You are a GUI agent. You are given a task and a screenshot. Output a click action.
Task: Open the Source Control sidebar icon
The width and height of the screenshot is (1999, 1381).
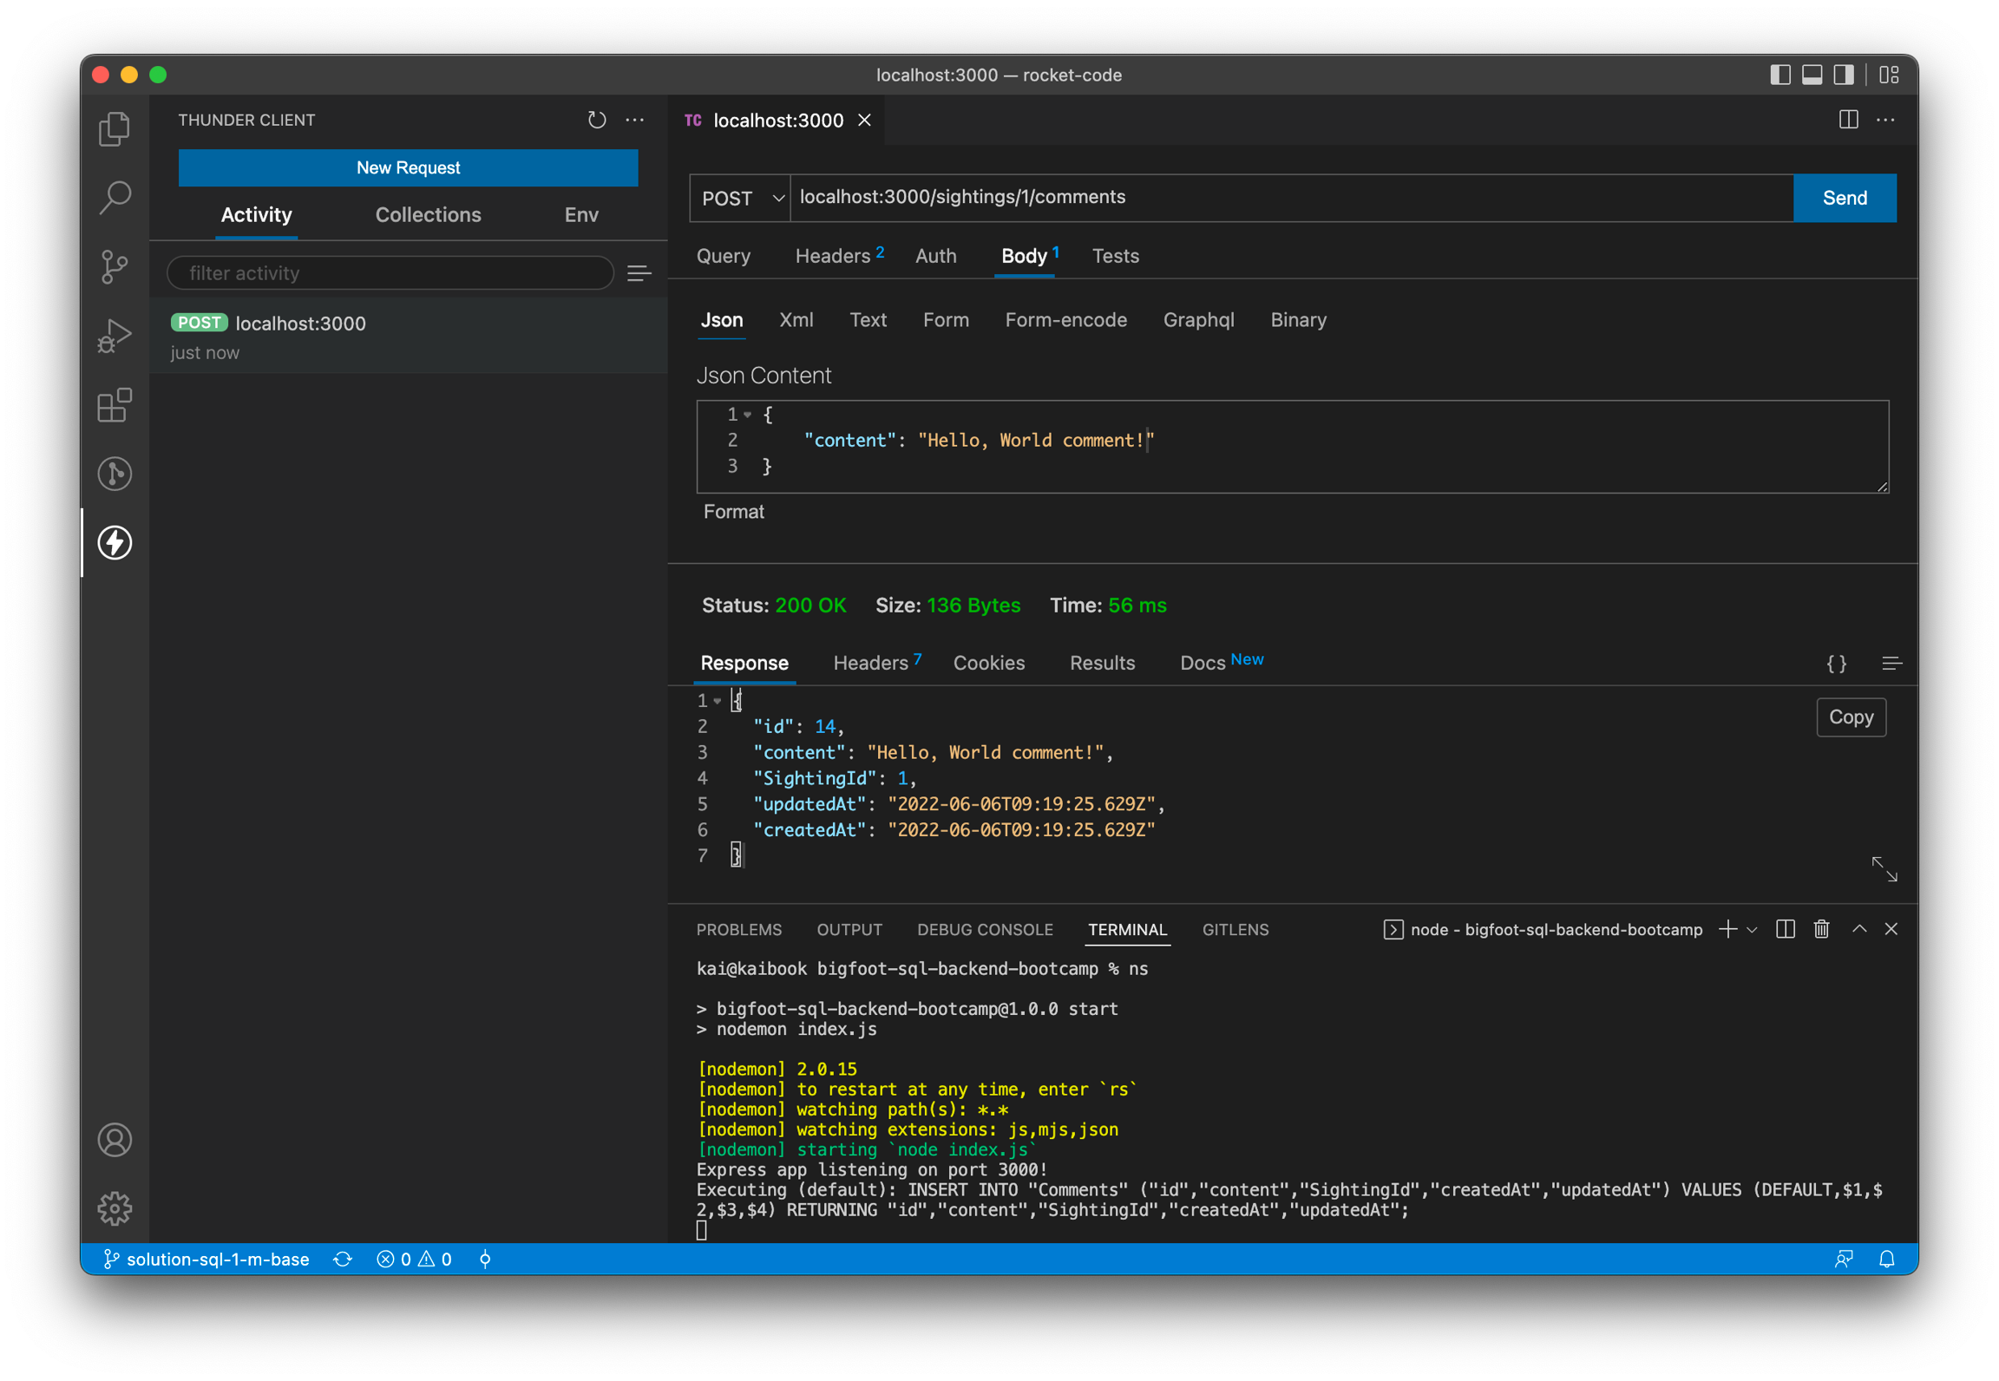(115, 266)
